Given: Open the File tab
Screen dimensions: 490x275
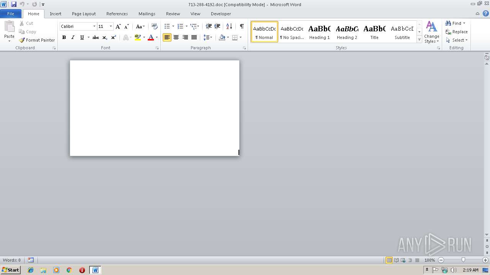Looking at the screenshot, I should pos(11,14).
